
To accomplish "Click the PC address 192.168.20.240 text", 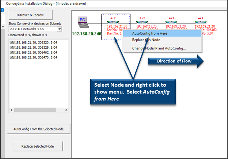I will [87, 34].
